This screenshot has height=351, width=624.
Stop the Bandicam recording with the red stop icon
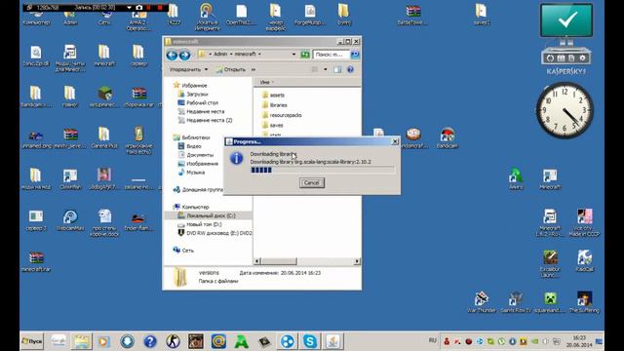coord(160,8)
